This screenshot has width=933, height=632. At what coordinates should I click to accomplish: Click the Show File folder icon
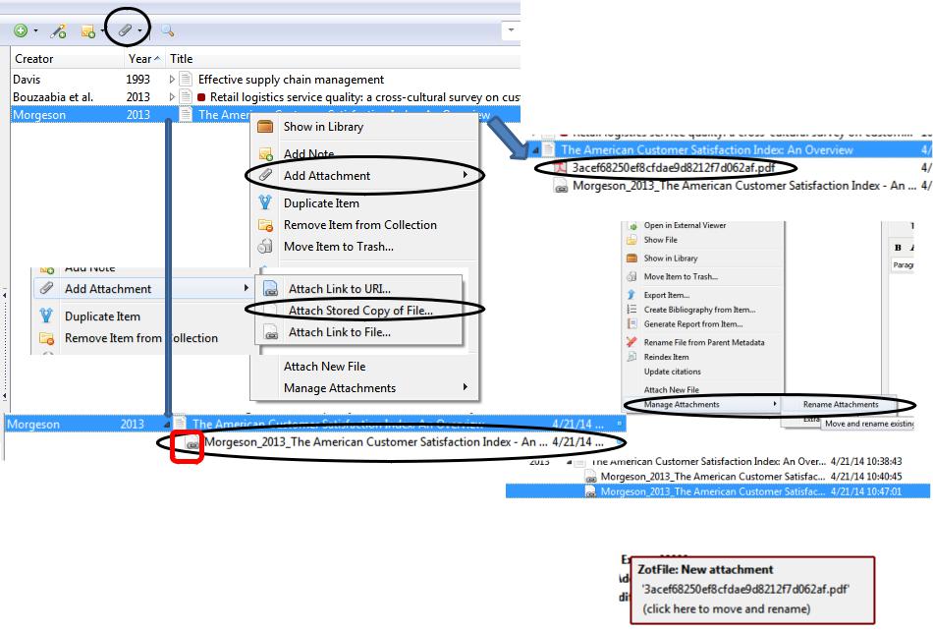point(631,240)
